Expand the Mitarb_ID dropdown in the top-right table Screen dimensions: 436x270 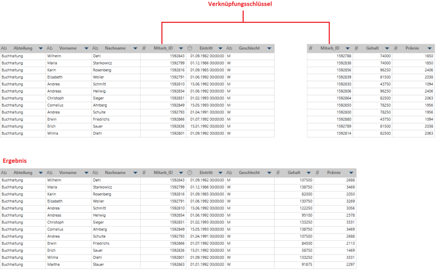tap(347, 48)
